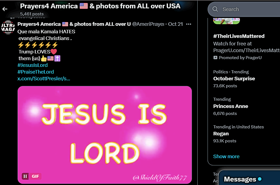Click the Promoted by PragerU arrow icon
This screenshot has height=185, width=280.
[x=215, y=57]
